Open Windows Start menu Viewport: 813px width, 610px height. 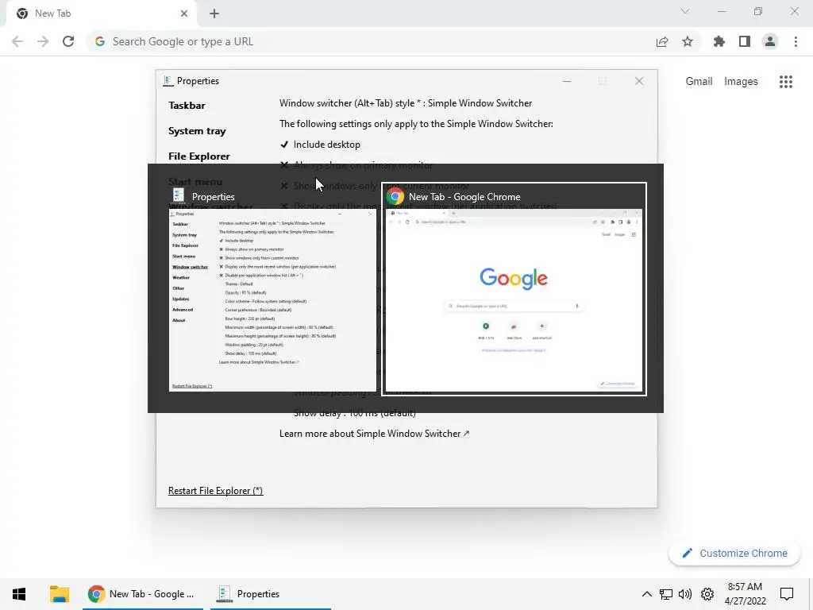(19, 594)
